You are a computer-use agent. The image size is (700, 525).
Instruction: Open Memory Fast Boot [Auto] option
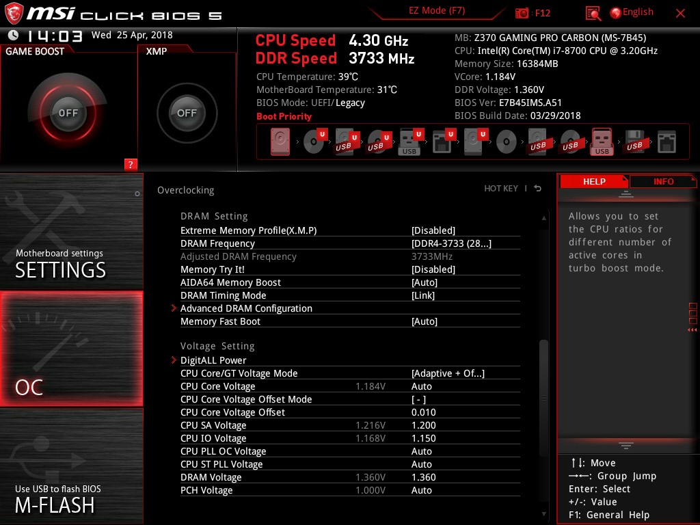[350, 321]
